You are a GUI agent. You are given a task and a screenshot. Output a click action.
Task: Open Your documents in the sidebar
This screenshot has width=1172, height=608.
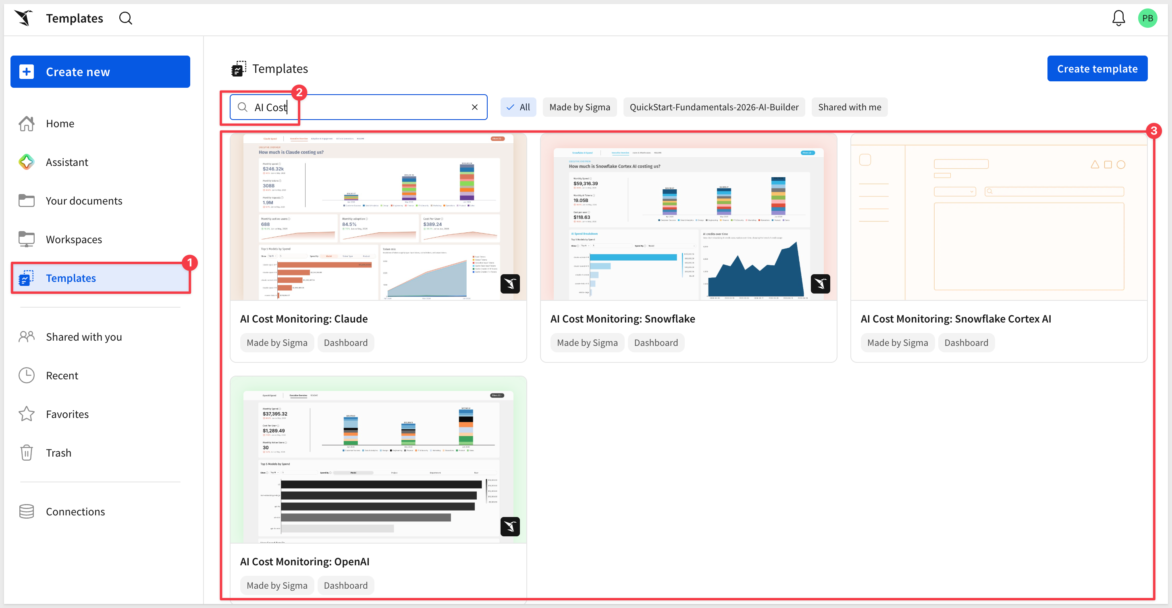[x=100, y=201]
